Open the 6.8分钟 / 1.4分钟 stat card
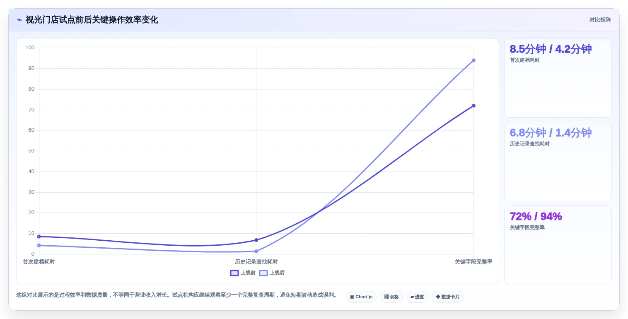Viewport: 628px width, 319px height. click(x=558, y=162)
